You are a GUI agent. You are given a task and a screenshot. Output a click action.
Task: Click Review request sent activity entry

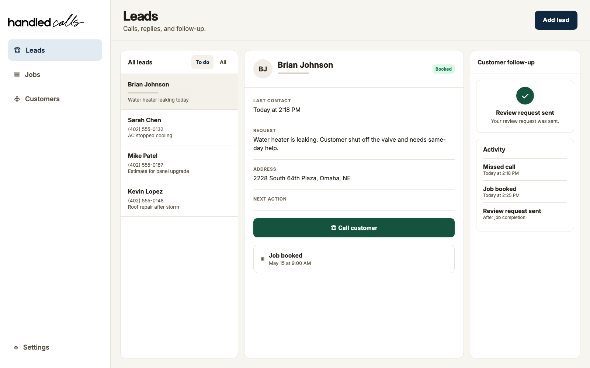click(x=525, y=214)
